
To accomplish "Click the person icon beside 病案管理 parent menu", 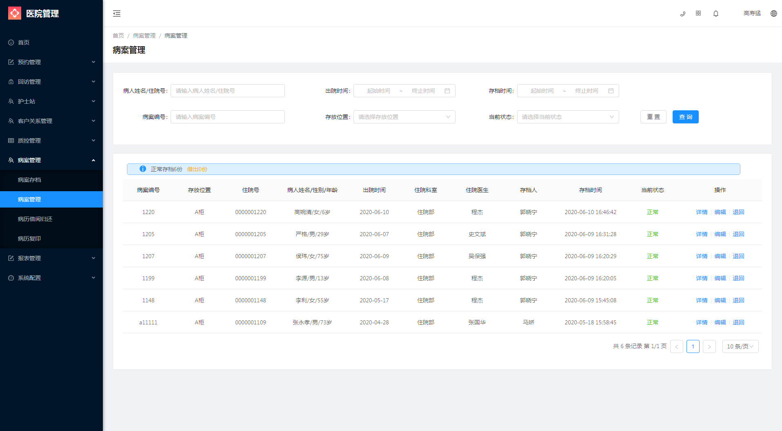I will tap(11, 160).
